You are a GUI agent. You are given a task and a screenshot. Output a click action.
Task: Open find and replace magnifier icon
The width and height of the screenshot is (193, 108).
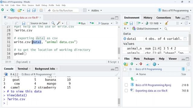coord(53,23)
